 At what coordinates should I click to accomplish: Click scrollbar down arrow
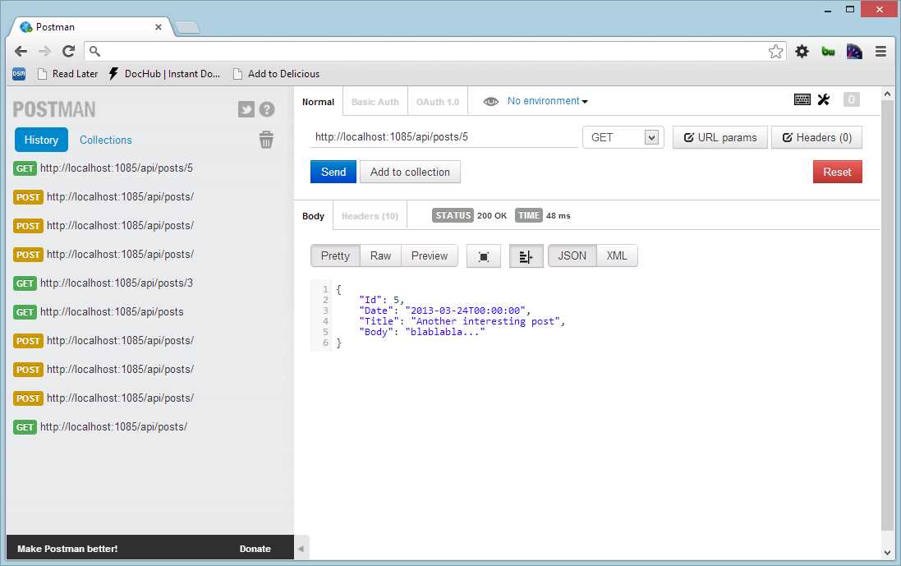888,553
